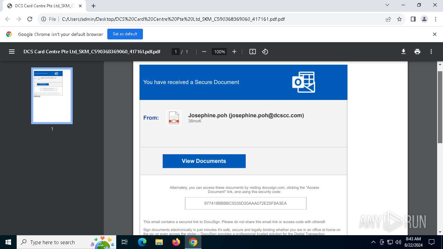This screenshot has width=443, height=249.
Task: Dismiss the default browser infobar
Action: (x=435, y=34)
